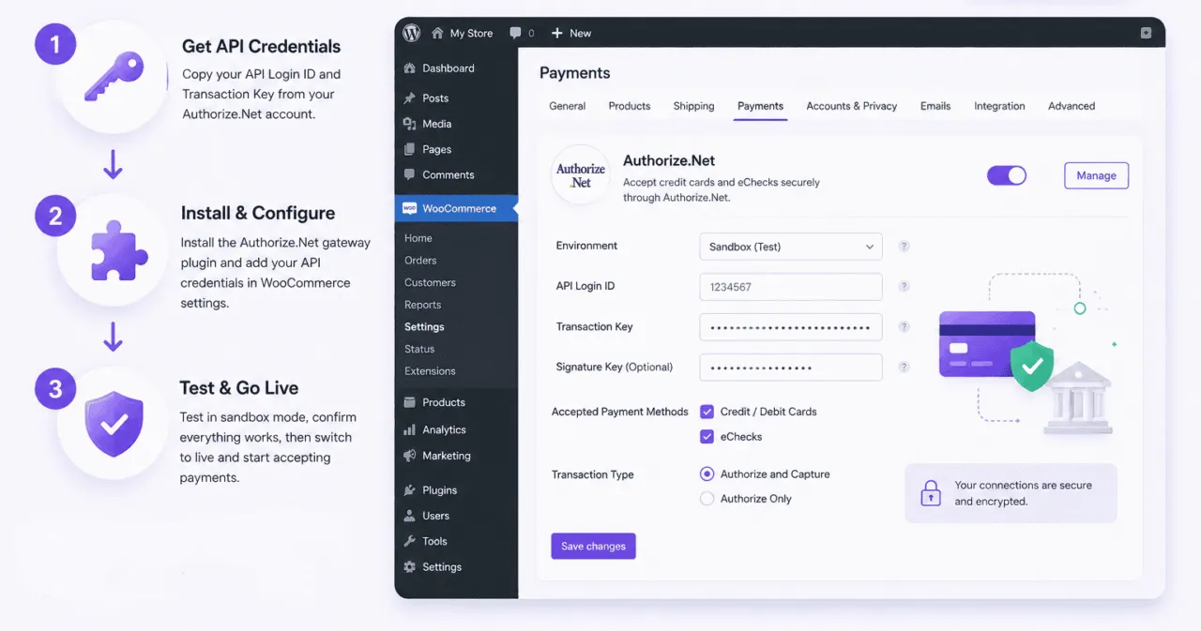The width and height of the screenshot is (1201, 631).
Task: Switch to the Shipping tab
Action: (x=693, y=106)
